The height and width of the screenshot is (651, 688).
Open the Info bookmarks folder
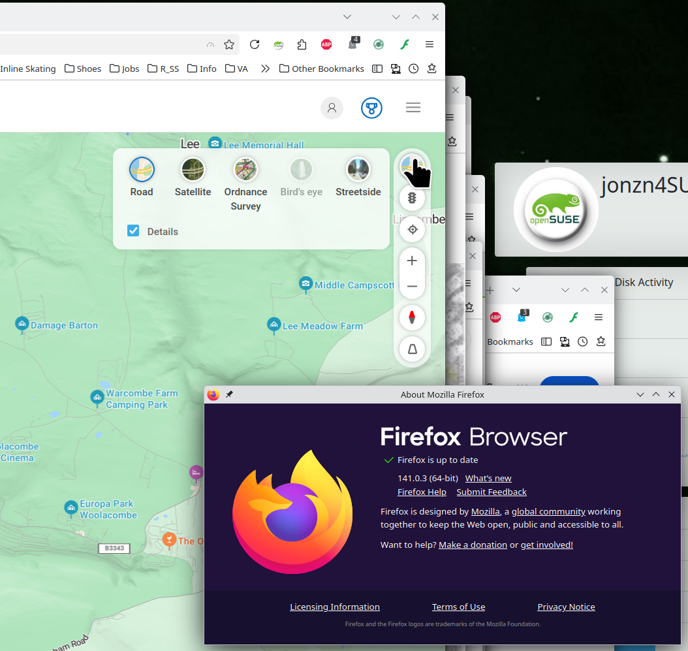tap(202, 69)
